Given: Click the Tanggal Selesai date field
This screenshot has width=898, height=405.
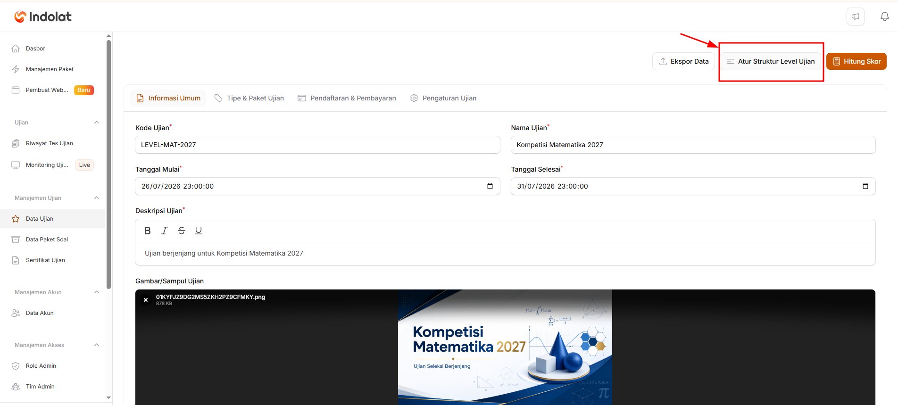Looking at the screenshot, I should (693, 186).
